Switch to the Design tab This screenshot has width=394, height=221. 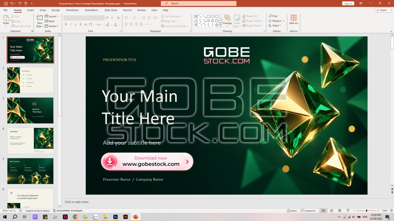pos(56,10)
